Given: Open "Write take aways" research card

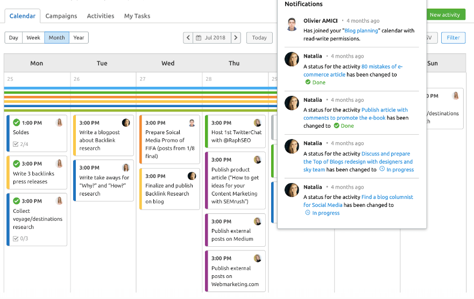Looking at the screenshot, I should 103,180.
